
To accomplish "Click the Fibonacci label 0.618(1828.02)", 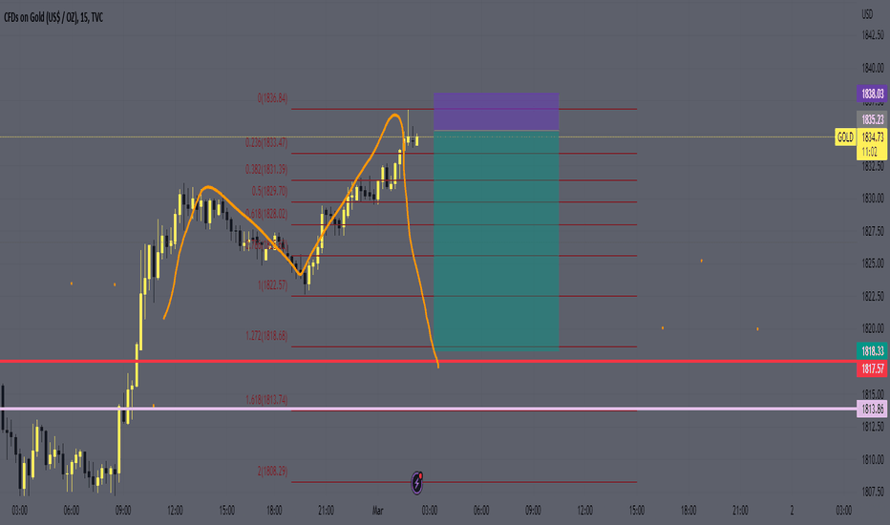I will tap(266, 214).
